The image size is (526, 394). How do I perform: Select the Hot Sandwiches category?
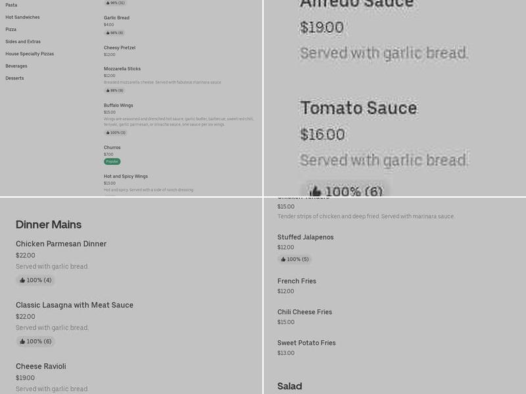(22, 17)
